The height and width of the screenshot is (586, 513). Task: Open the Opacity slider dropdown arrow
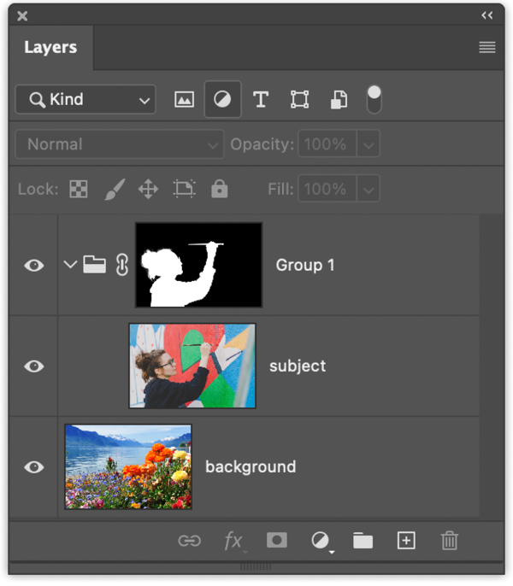point(369,144)
